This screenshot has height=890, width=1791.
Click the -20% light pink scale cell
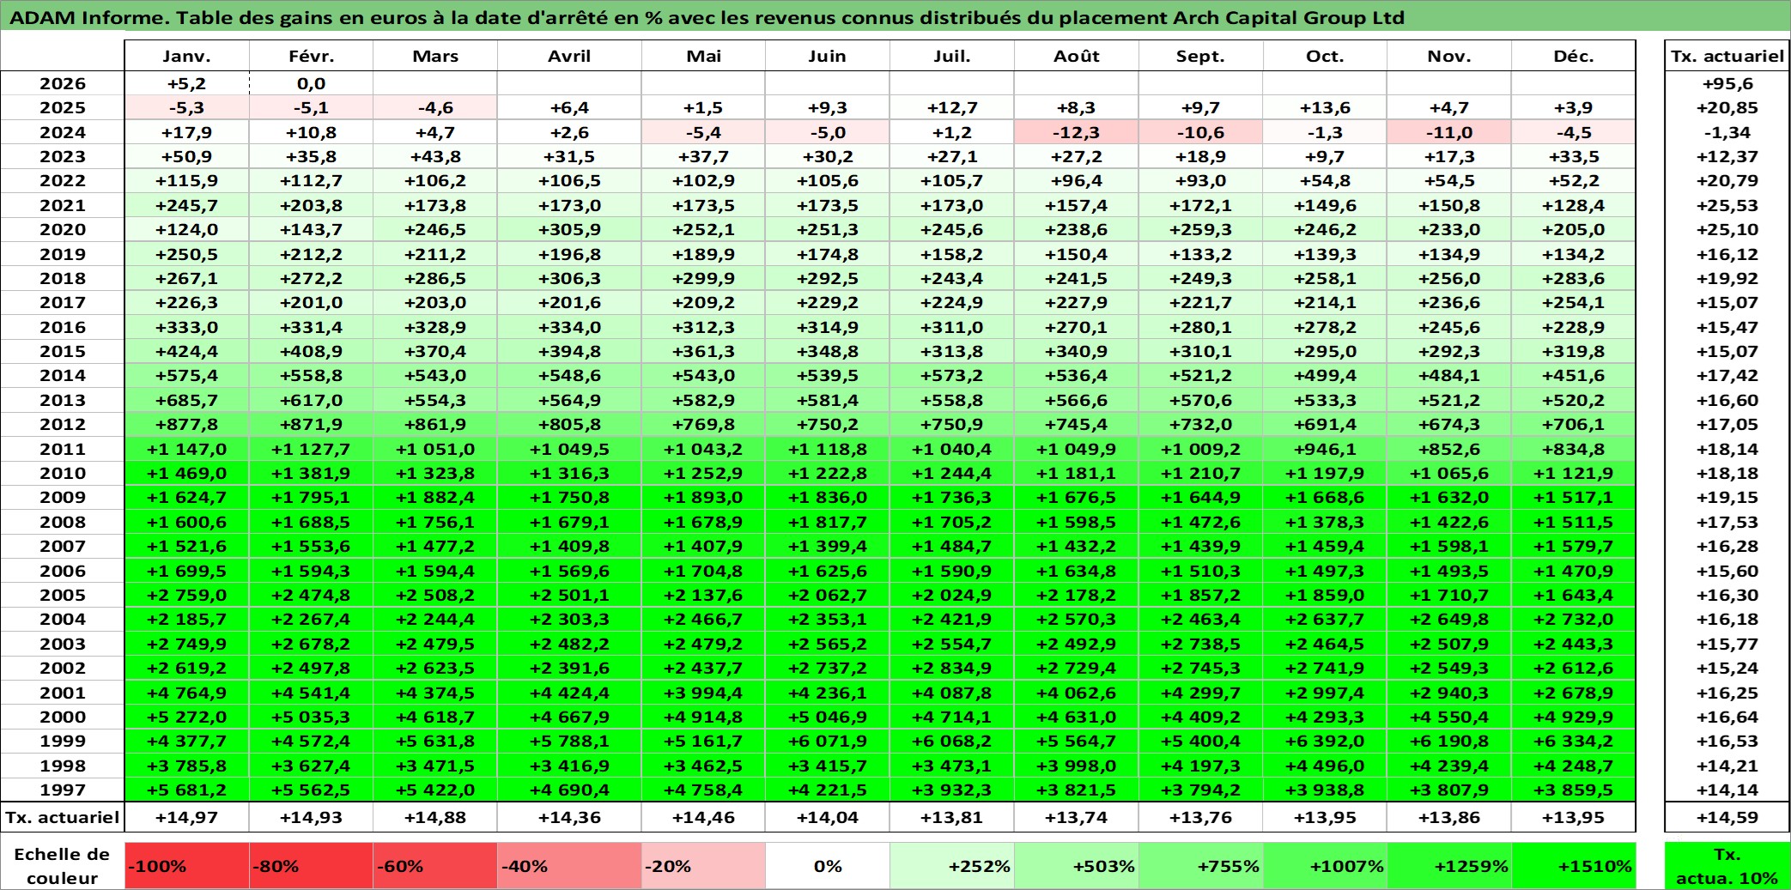[x=703, y=866]
